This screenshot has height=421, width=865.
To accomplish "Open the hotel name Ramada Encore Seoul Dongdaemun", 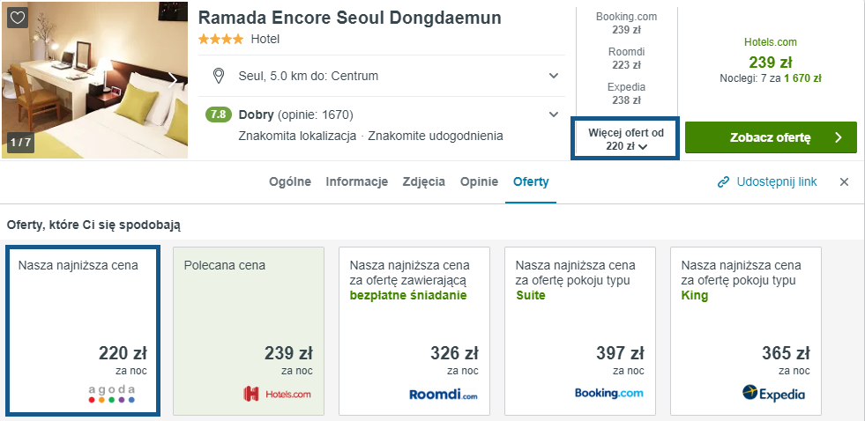I will click(x=350, y=18).
